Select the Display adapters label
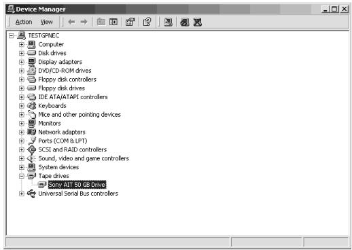Image resolution: width=352 pixels, height=250 pixels. 60,62
